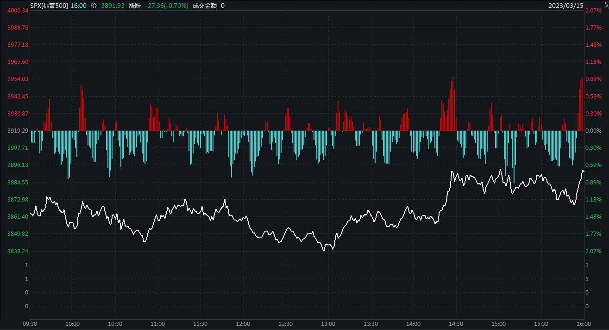Click the 2023/03/15 date label
Screen dimensions: 609x330
[x=566, y=6]
